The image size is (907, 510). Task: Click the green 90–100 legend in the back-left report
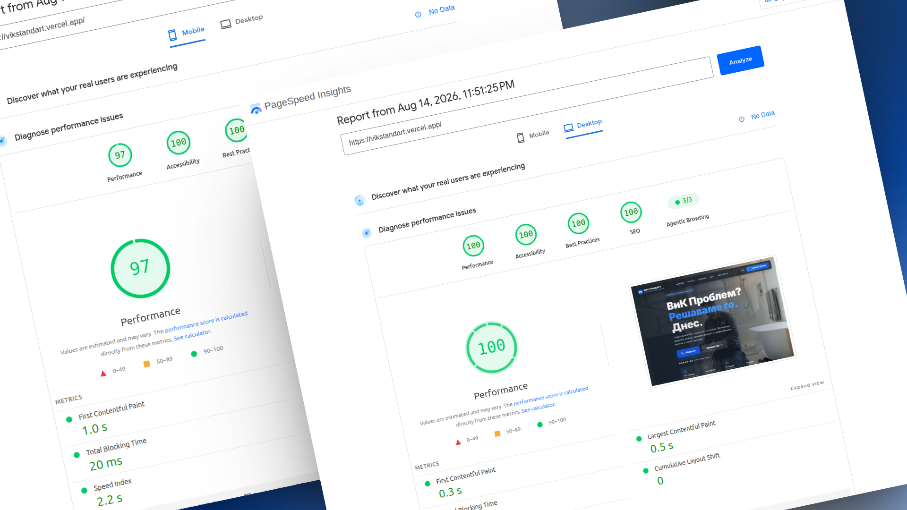coord(207,351)
